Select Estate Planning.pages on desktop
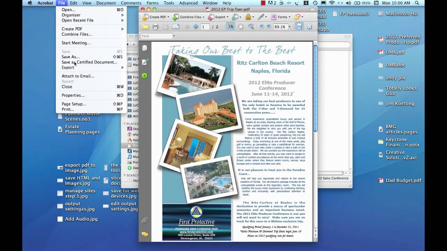The width and height of the screenshot is (447, 251). click(x=79, y=129)
